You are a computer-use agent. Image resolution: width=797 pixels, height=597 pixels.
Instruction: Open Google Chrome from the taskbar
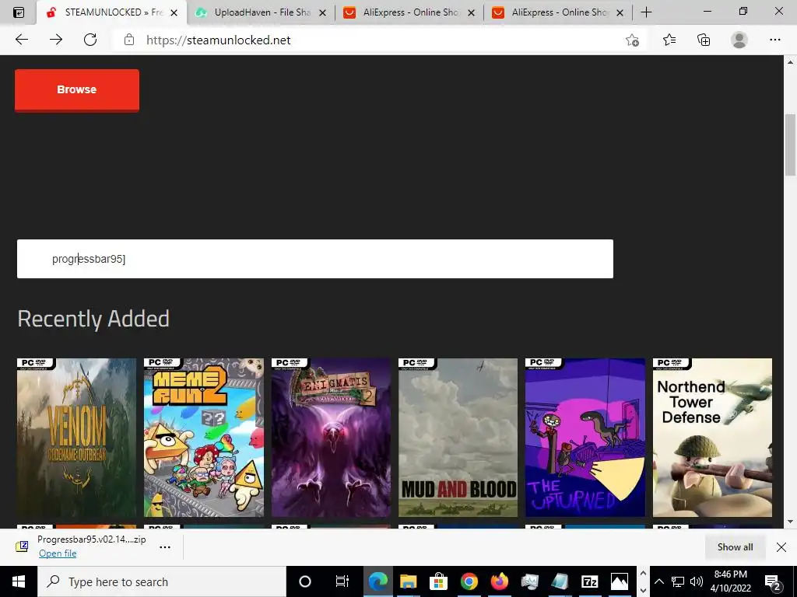(469, 581)
